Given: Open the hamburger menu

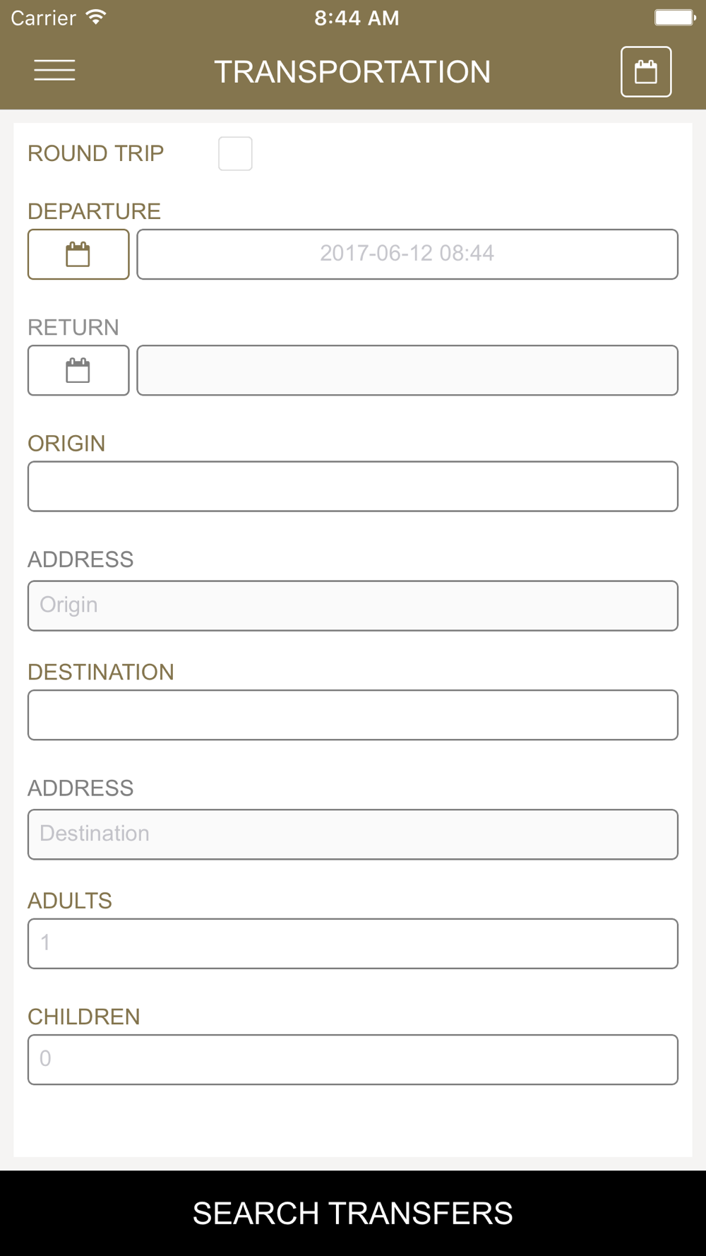Looking at the screenshot, I should point(54,71).
